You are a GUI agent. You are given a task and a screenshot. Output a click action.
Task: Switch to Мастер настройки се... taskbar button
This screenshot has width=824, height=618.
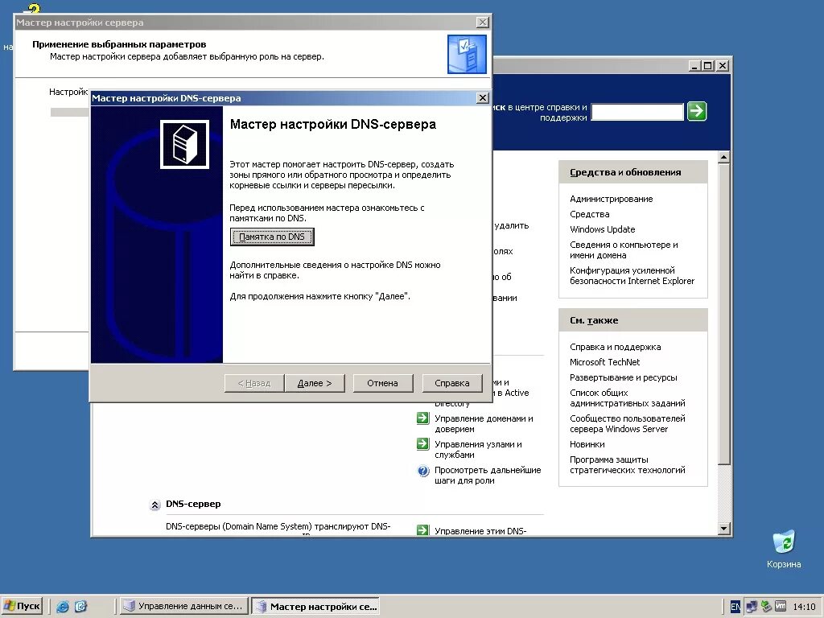tap(315, 606)
